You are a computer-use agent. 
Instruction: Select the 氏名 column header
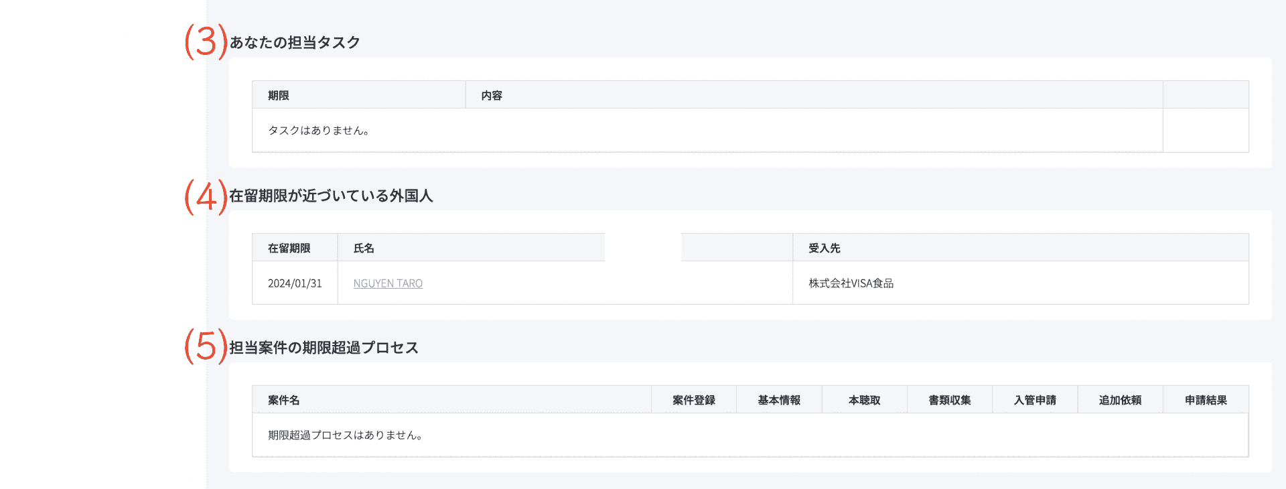[x=364, y=248]
